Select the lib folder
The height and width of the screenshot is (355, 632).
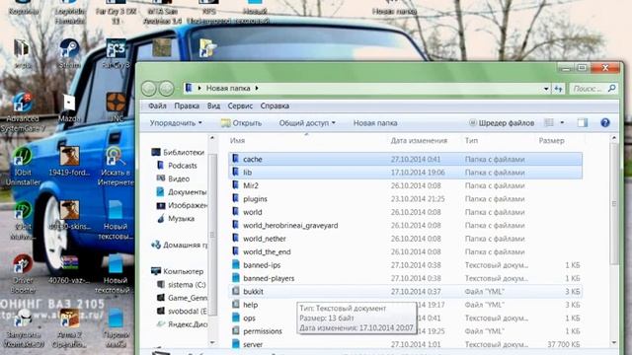405,173
